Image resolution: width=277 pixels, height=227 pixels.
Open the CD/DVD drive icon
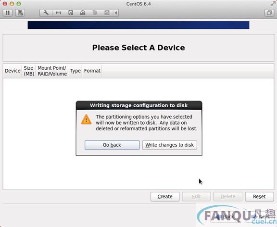point(83,13)
